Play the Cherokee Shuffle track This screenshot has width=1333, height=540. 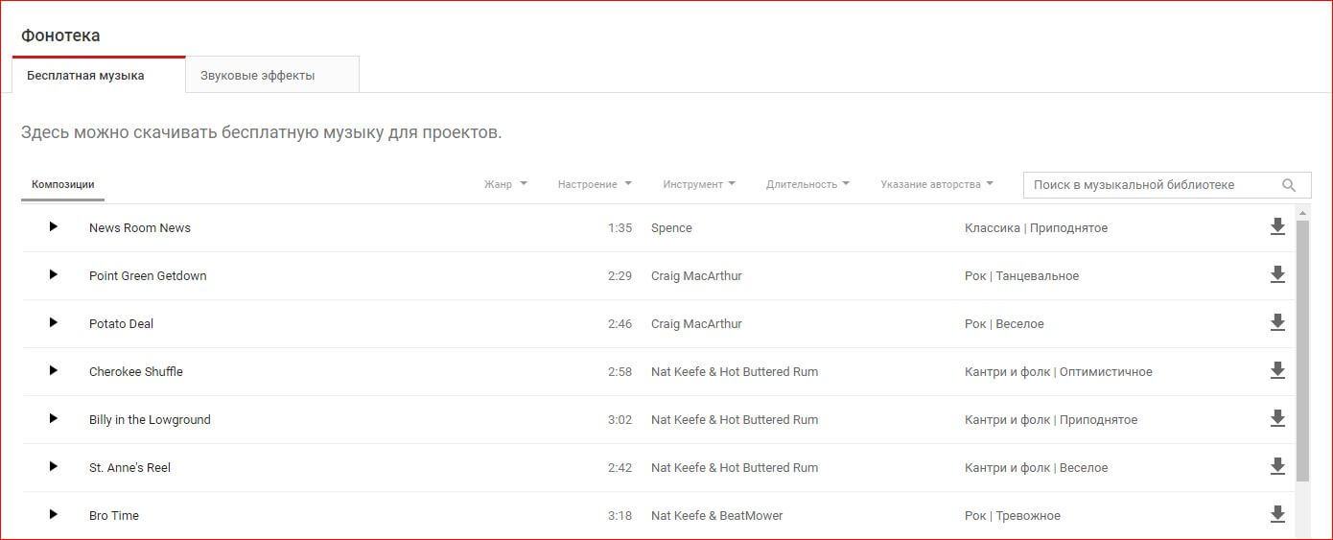[54, 371]
